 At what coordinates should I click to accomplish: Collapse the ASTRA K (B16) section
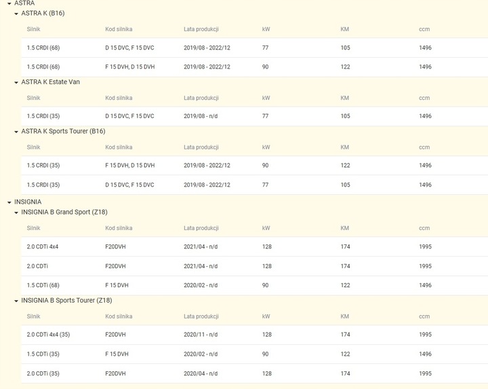(16, 14)
